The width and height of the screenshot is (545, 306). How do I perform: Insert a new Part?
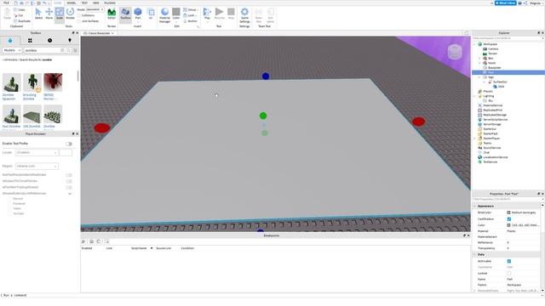(x=138, y=14)
